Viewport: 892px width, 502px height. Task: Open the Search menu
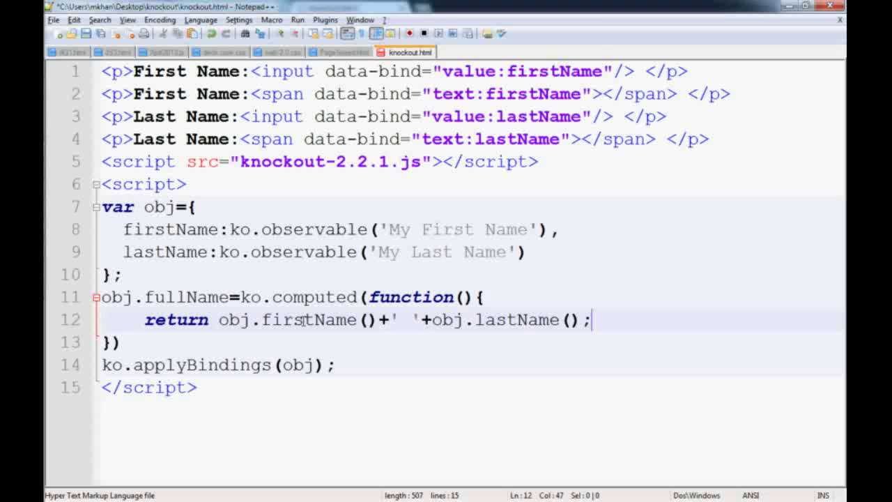coord(100,20)
